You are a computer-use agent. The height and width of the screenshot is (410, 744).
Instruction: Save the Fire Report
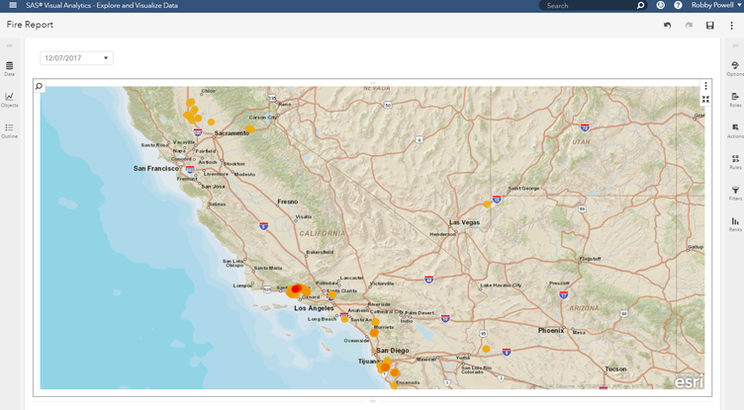(709, 26)
